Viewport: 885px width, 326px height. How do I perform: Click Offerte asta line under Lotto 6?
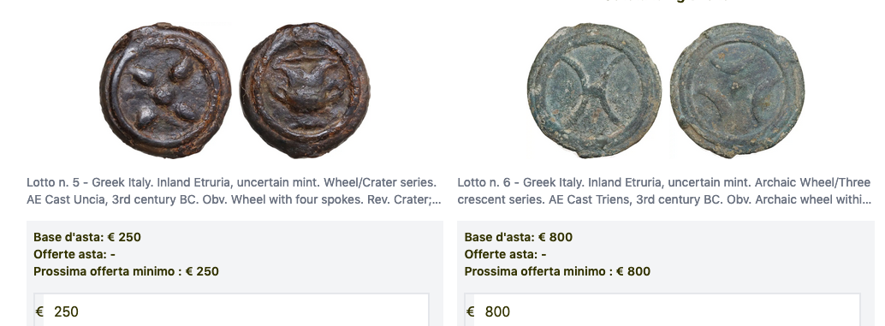pyautogui.click(x=505, y=254)
